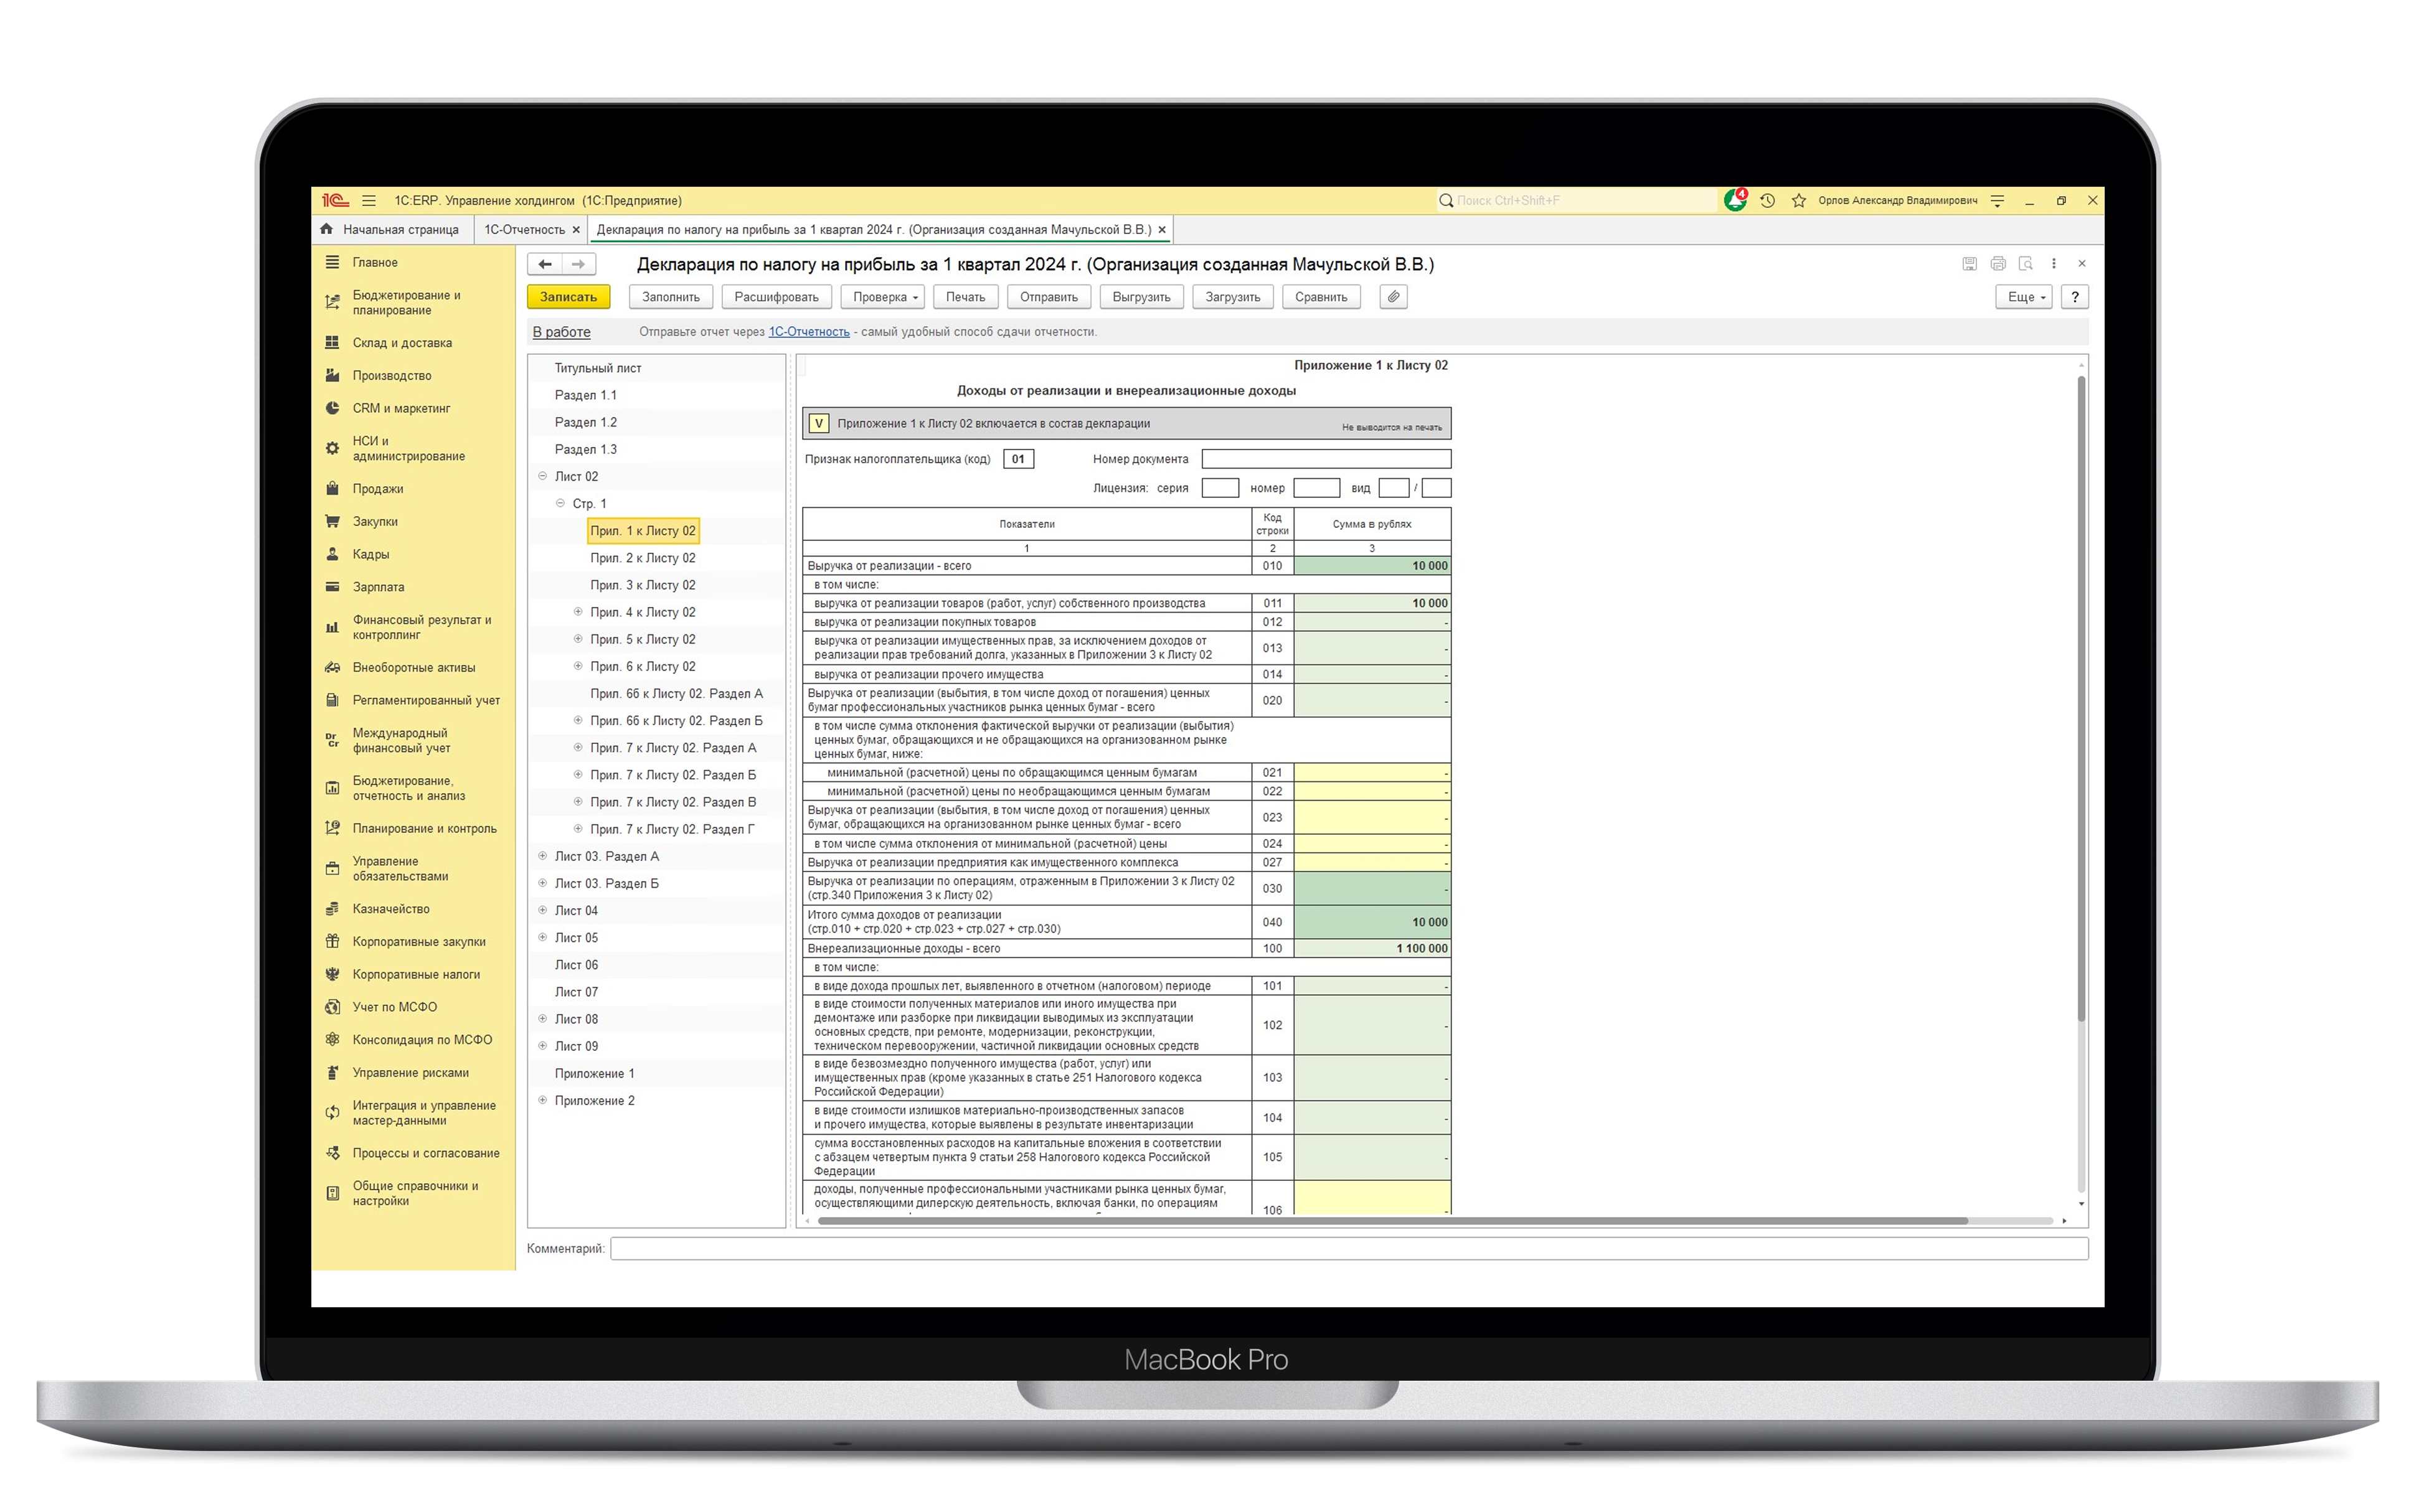Screen dimensions: 2416x1494
Task: Expand Прил. 4 к Листу 02 node
Action: point(578,612)
